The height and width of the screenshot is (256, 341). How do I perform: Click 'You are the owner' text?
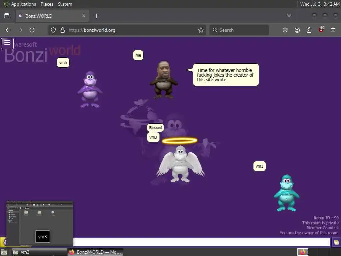[x=309, y=233]
